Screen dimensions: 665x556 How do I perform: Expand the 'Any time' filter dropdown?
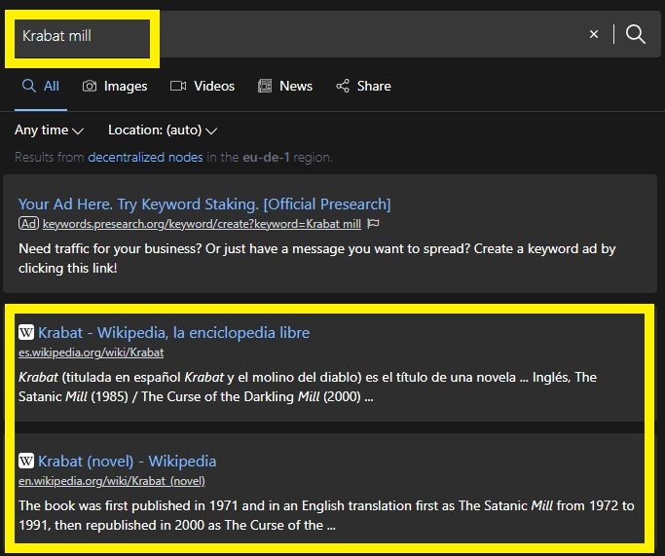(x=50, y=130)
